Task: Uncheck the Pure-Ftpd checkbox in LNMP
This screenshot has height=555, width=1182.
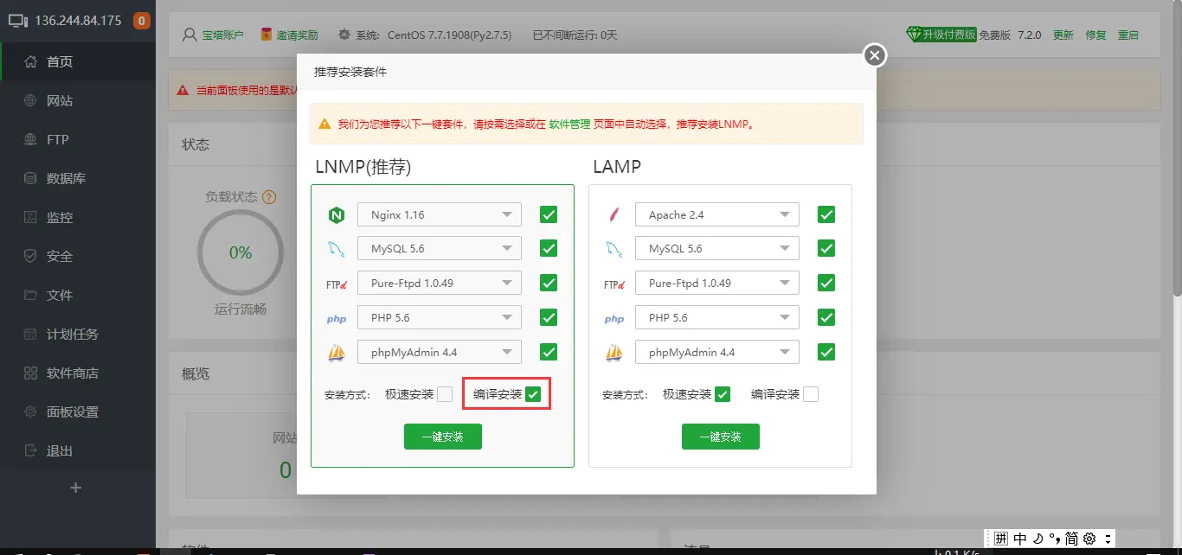Action: click(549, 283)
